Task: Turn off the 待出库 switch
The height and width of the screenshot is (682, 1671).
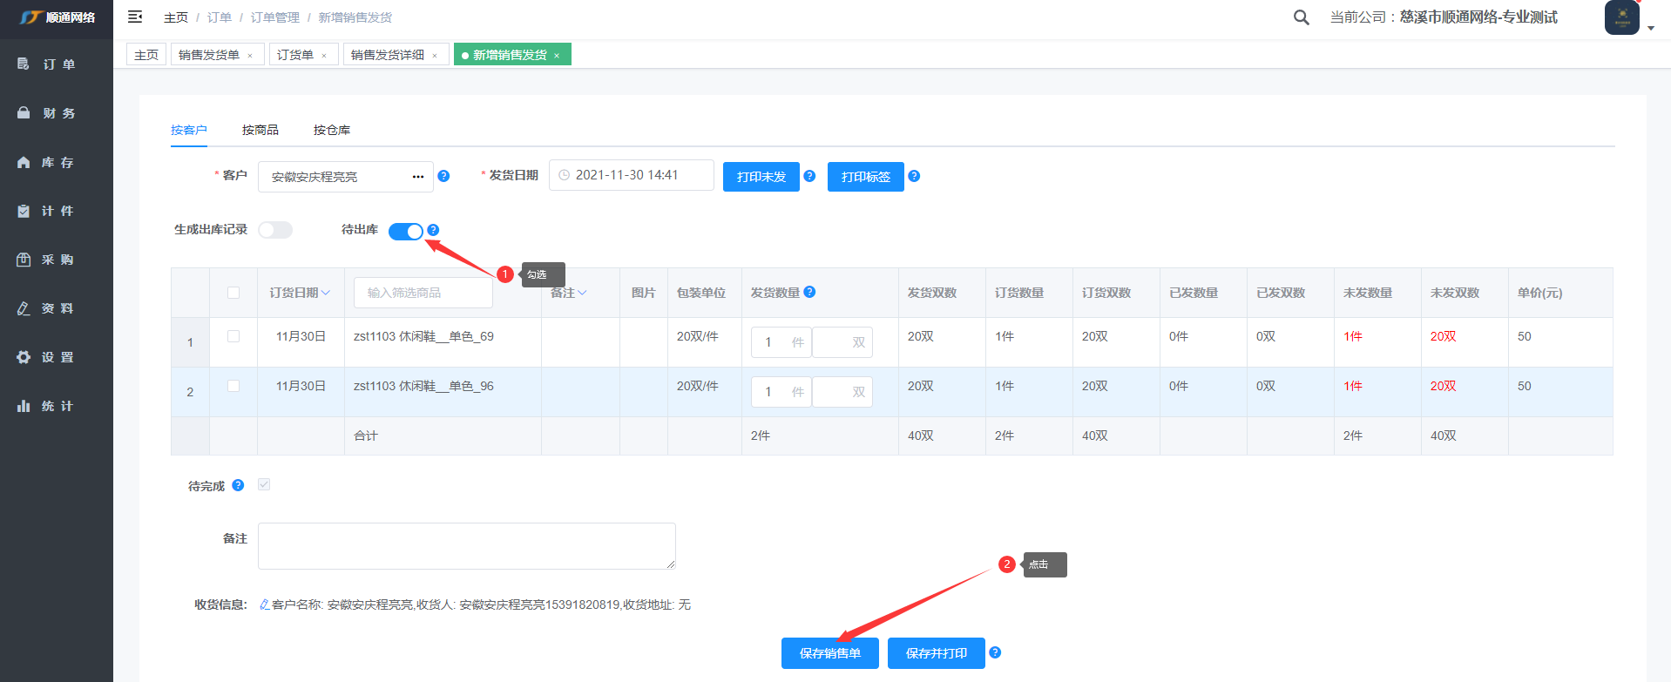Action: pyautogui.click(x=405, y=231)
